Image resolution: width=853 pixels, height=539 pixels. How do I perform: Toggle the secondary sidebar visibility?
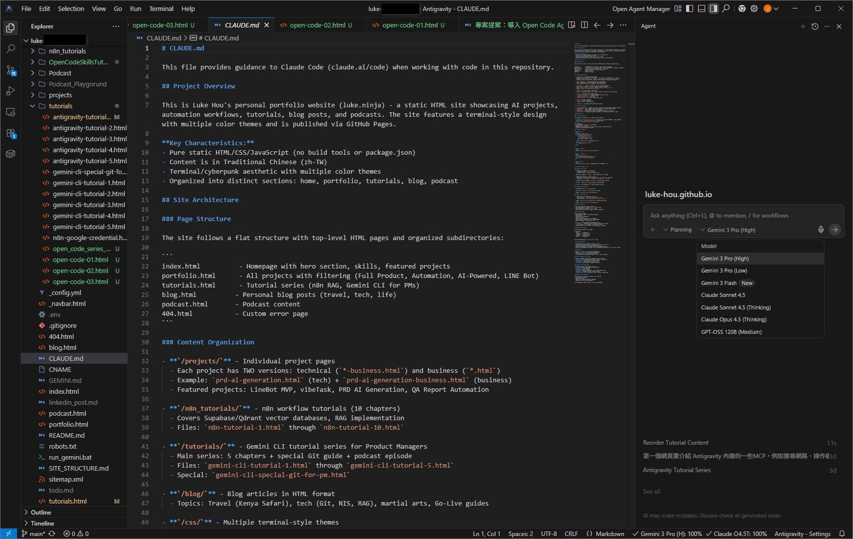(x=714, y=8)
